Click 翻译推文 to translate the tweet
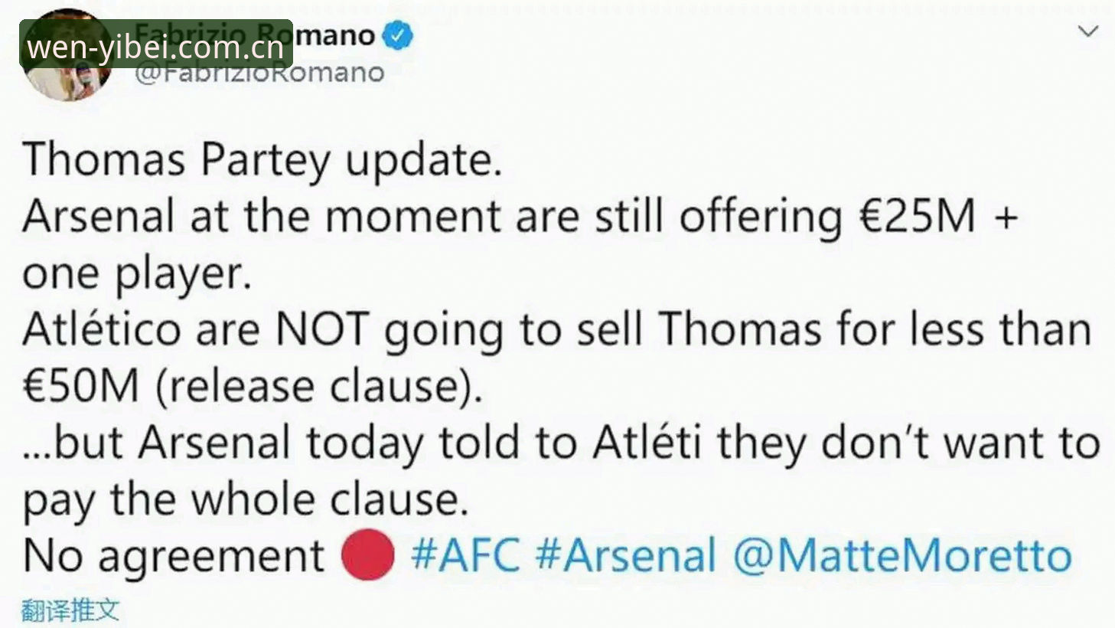Image resolution: width=1115 pixels, height=628 pixels. (70, 610)
